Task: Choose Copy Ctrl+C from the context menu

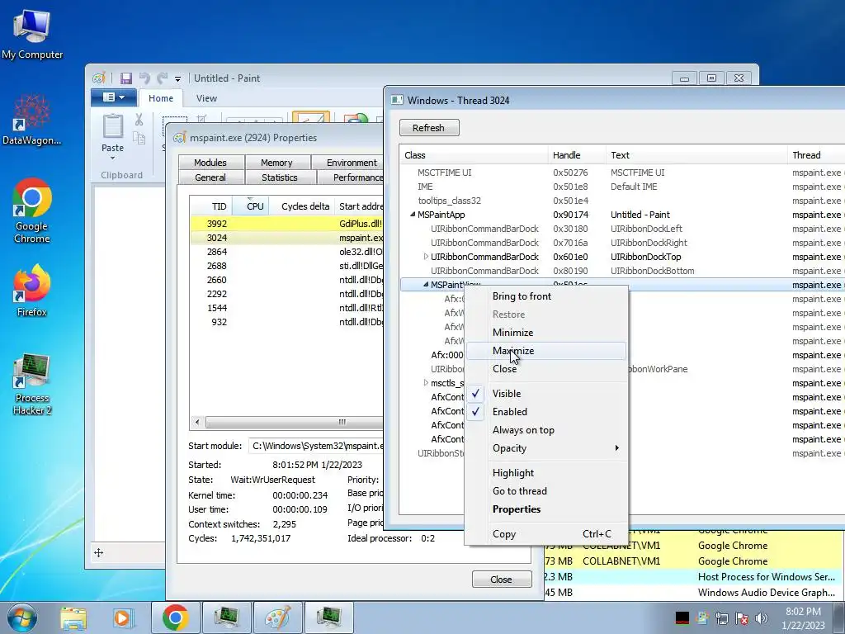Action: (546, 534)
